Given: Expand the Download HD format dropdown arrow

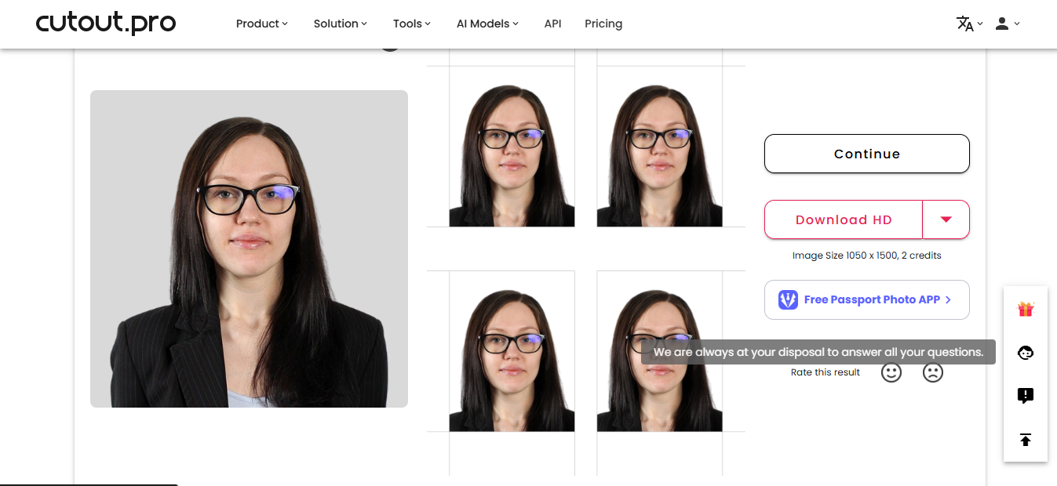Looking at the screenshot, I should [946, 219].
